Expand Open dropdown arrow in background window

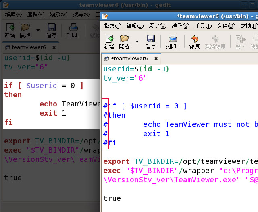coord(38,30)
